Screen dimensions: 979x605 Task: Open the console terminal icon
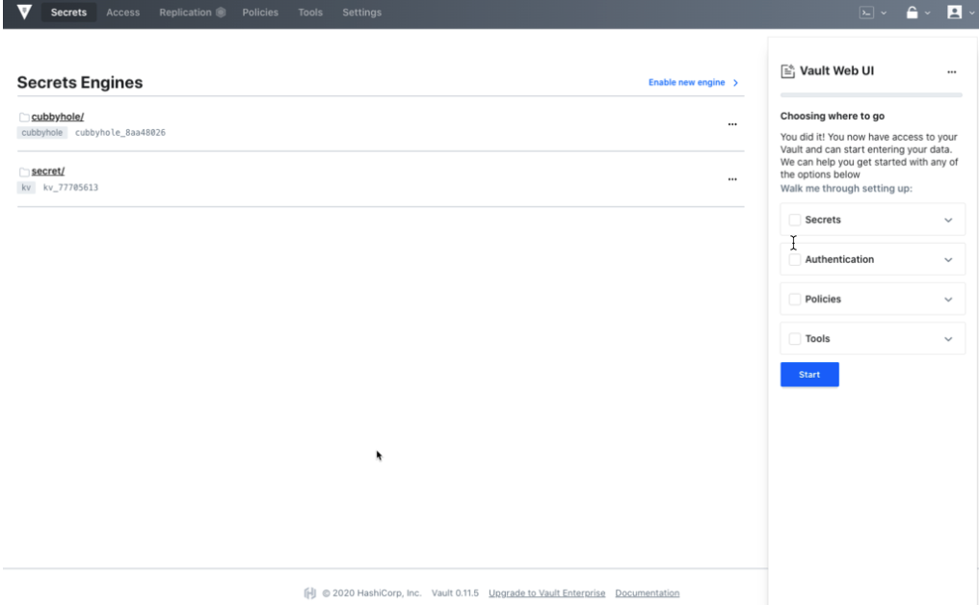[866, 13]
